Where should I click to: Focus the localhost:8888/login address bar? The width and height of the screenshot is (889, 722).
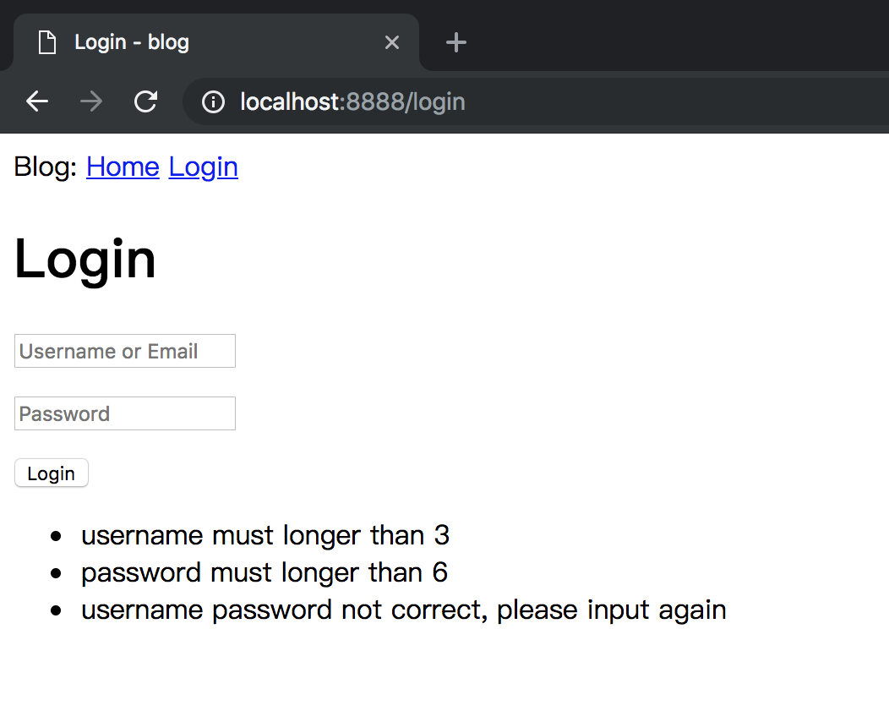[507, 102]
